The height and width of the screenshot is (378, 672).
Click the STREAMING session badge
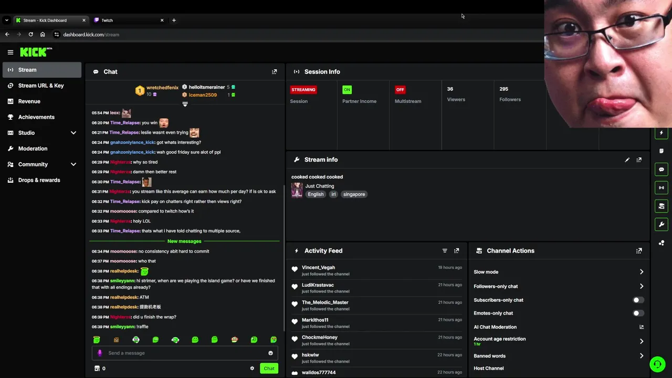303,90
